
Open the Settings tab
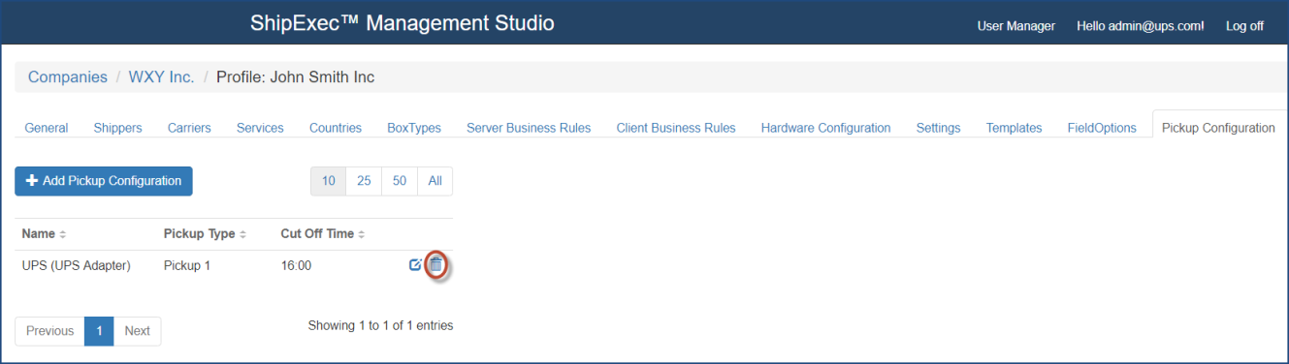[939, 128]
